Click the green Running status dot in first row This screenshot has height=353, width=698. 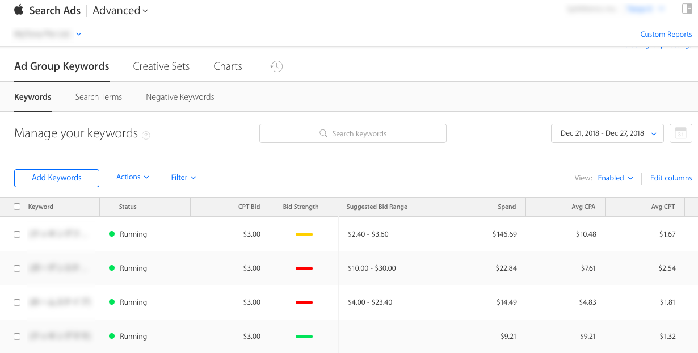click(112, 234)
